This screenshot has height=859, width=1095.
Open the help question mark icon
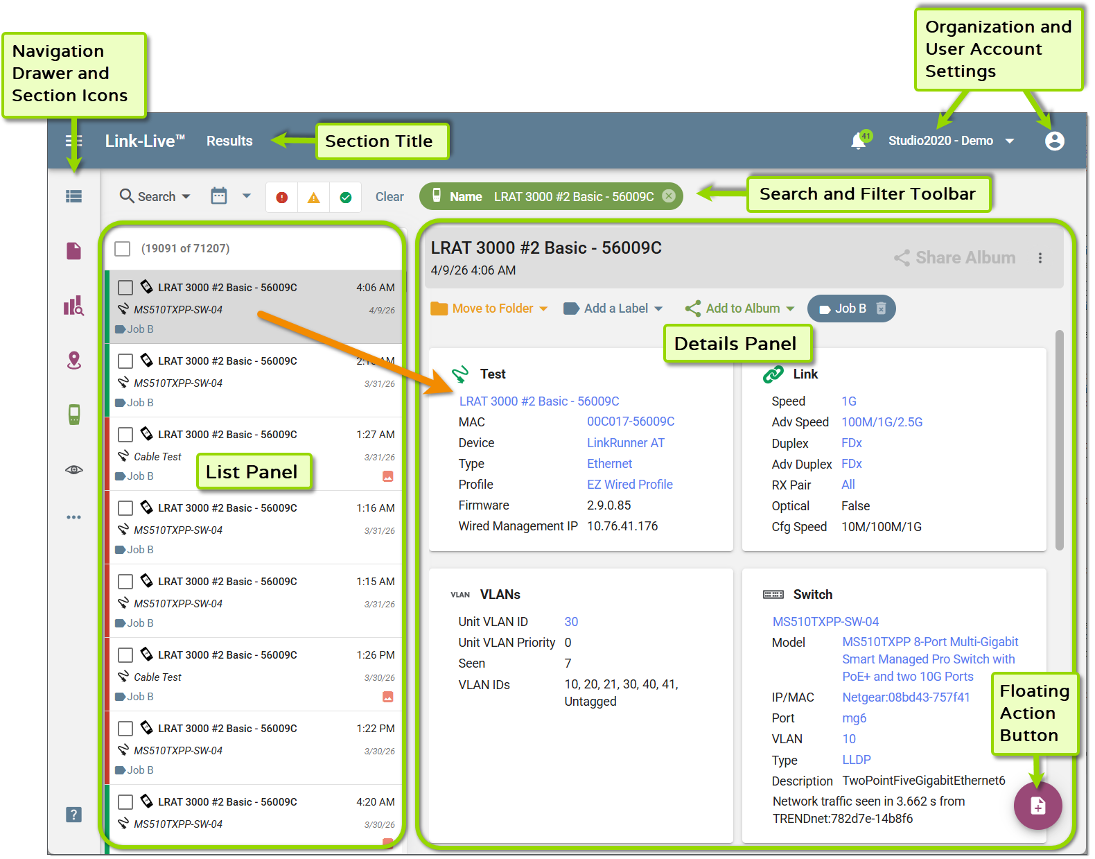coord(73,815)
